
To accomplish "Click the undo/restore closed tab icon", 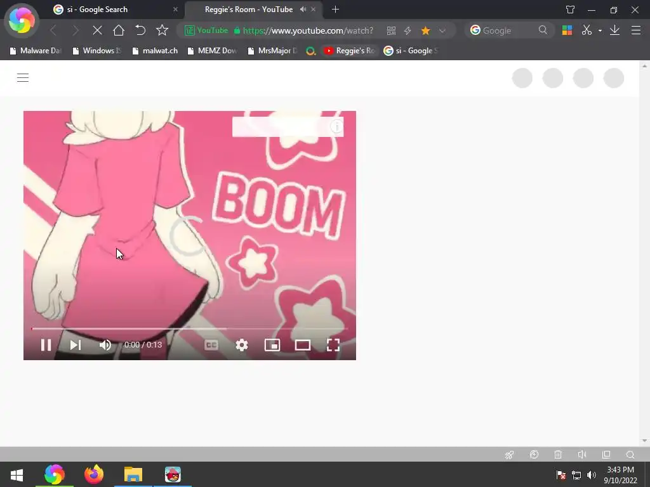I will 140,30.
